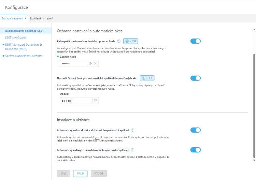Screen dimensions: 256x180
Task: Turn off automatic activation of installed apps
Action: (x=196, y=150)
